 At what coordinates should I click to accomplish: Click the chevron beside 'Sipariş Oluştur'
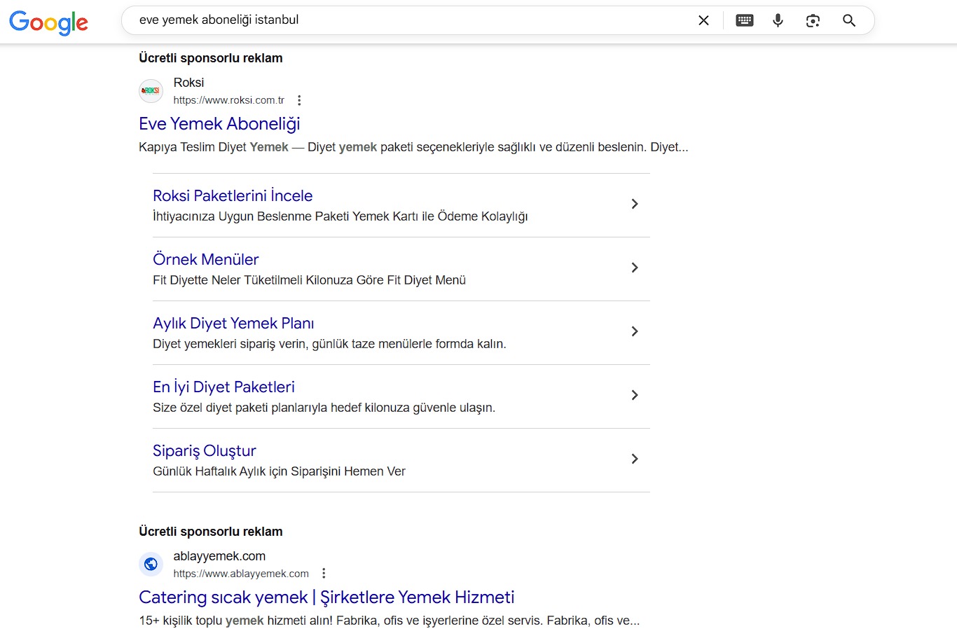634,459
